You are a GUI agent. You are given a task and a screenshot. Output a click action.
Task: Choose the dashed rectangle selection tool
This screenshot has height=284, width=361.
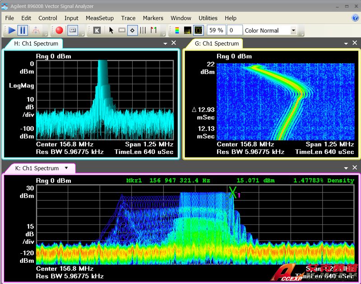click(122, 30)
